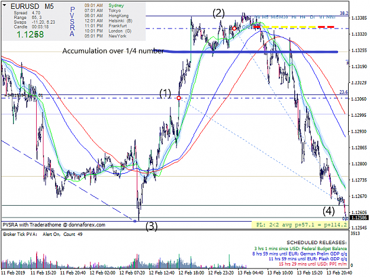Image resolution: width=370 pixels, height=278 pixels.
Task: Click the 38.2 Fibonacci level label
Action: tap(344, 13)
